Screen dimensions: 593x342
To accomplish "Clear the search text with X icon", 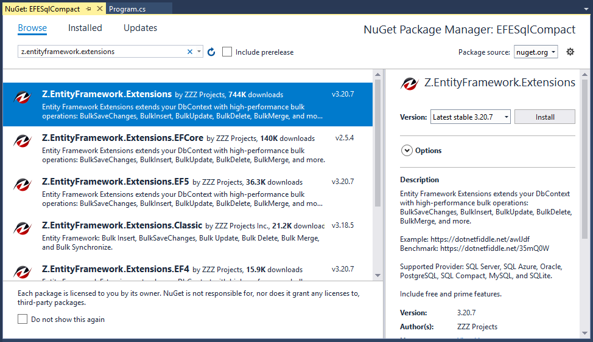I will (x=190, y=52).
